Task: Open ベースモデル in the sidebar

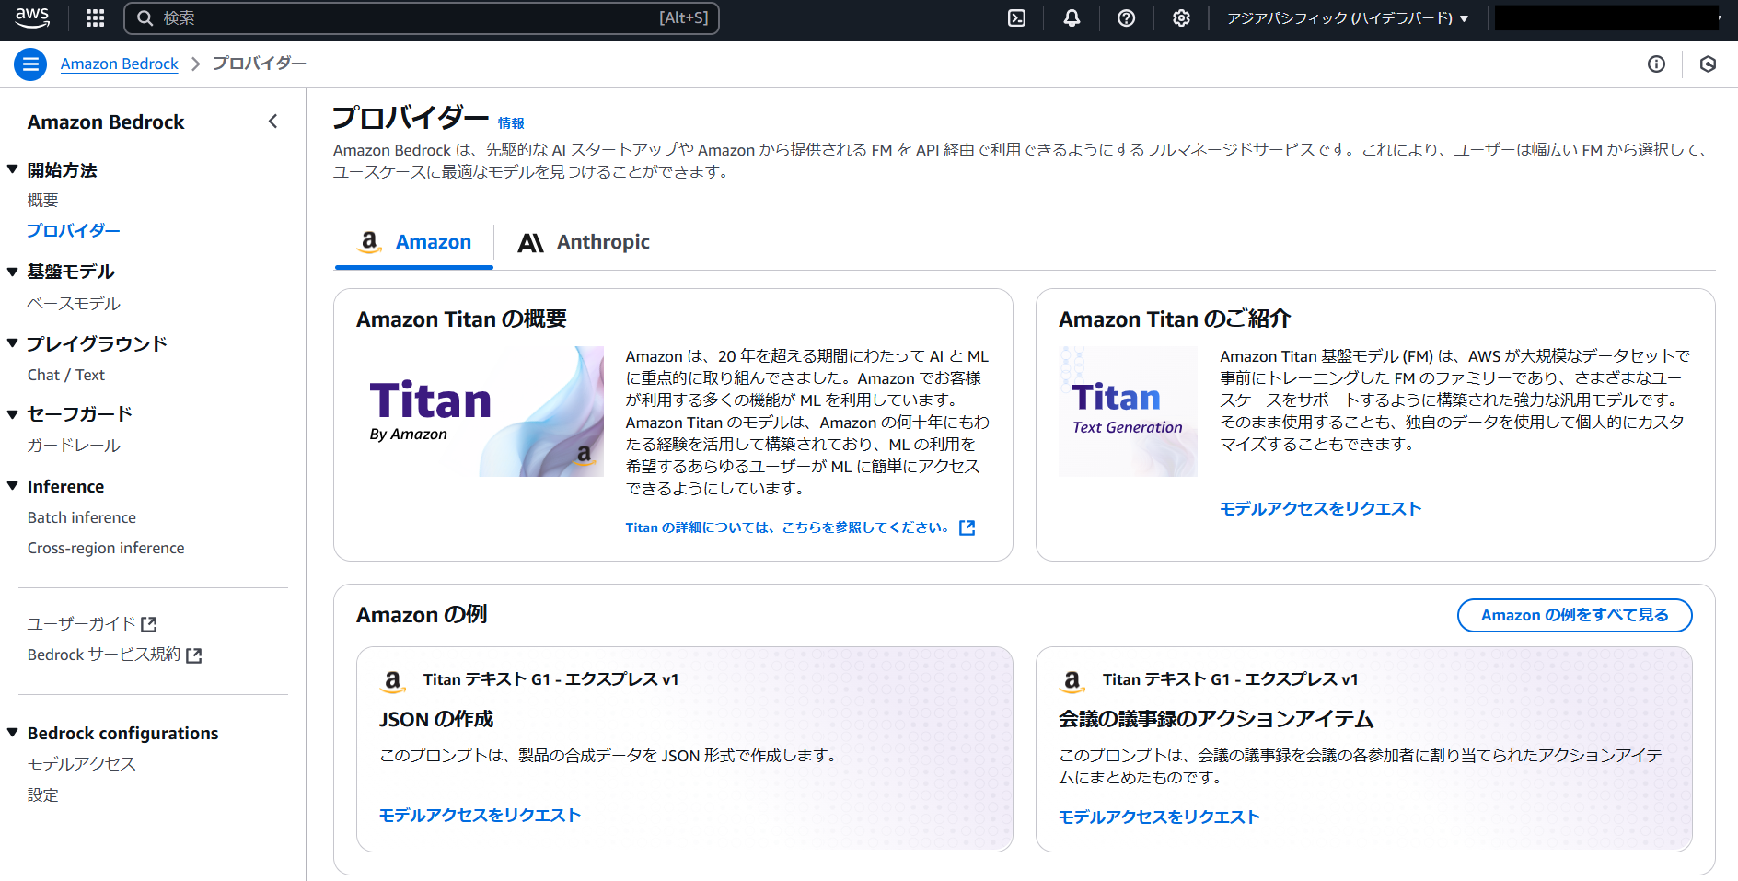Action: (x=74, y=303)
